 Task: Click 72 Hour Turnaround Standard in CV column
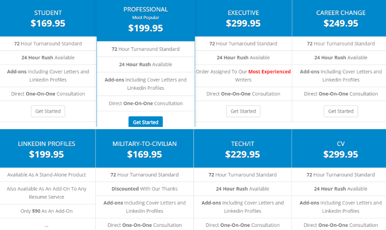point(340,175)
